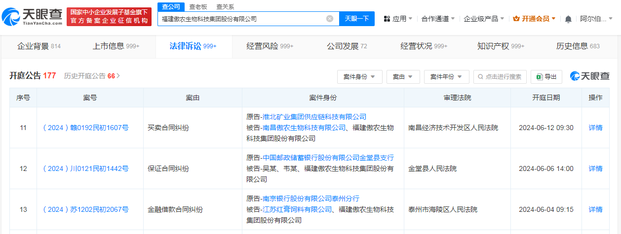This screenshot has height=234, width=621.
Task: Click date cell 2024-06-12 09:30
Action: pos(546,128)
